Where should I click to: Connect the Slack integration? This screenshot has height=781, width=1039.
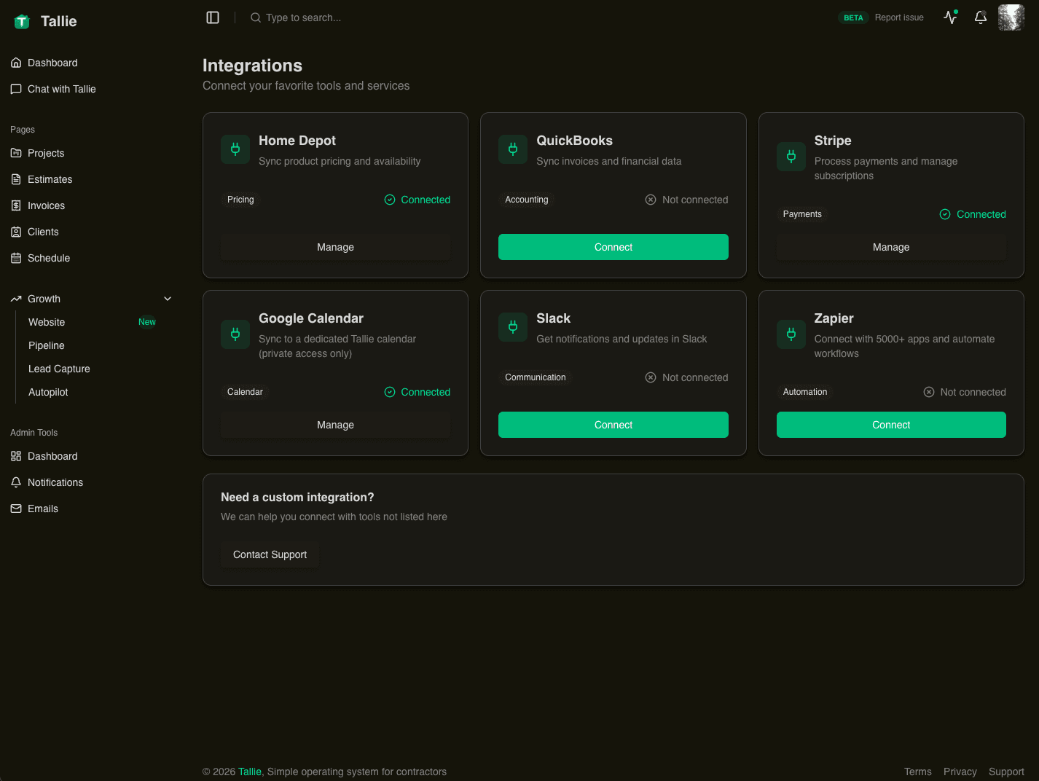(x=613, y=425)
